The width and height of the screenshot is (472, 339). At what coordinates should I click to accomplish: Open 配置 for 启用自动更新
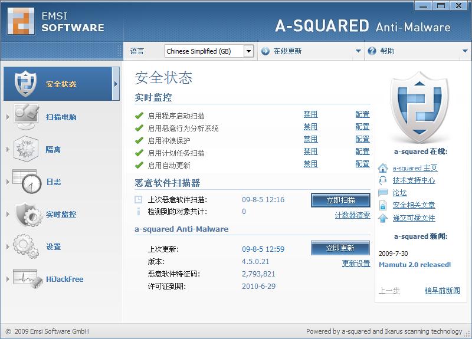362,164
